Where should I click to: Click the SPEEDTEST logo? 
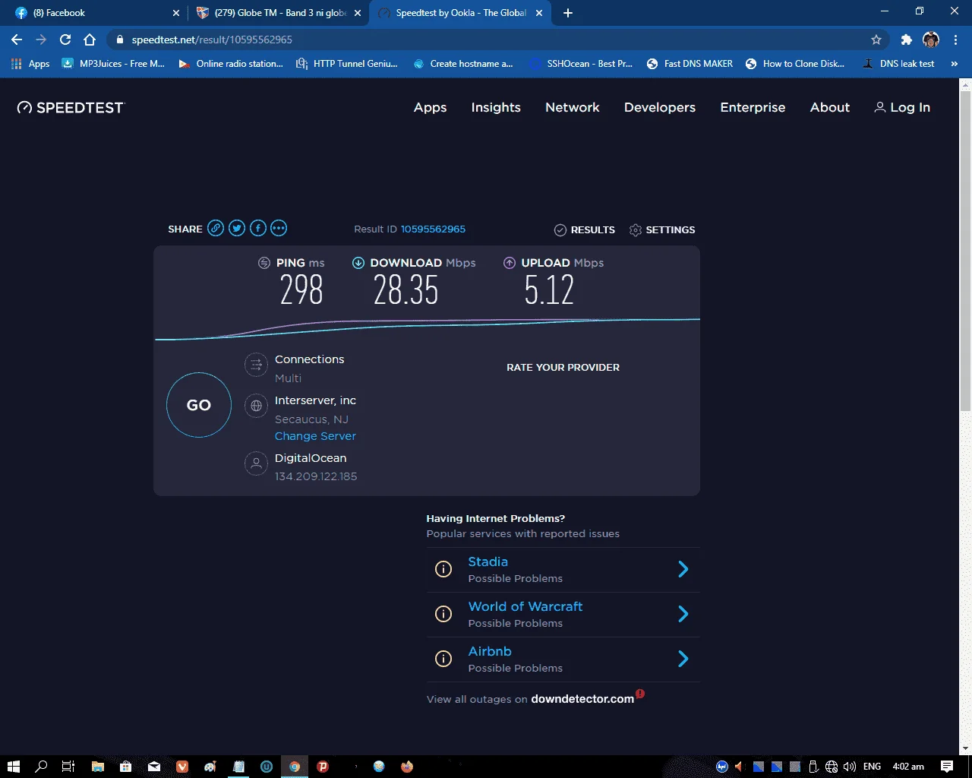(x=71, y=107)
